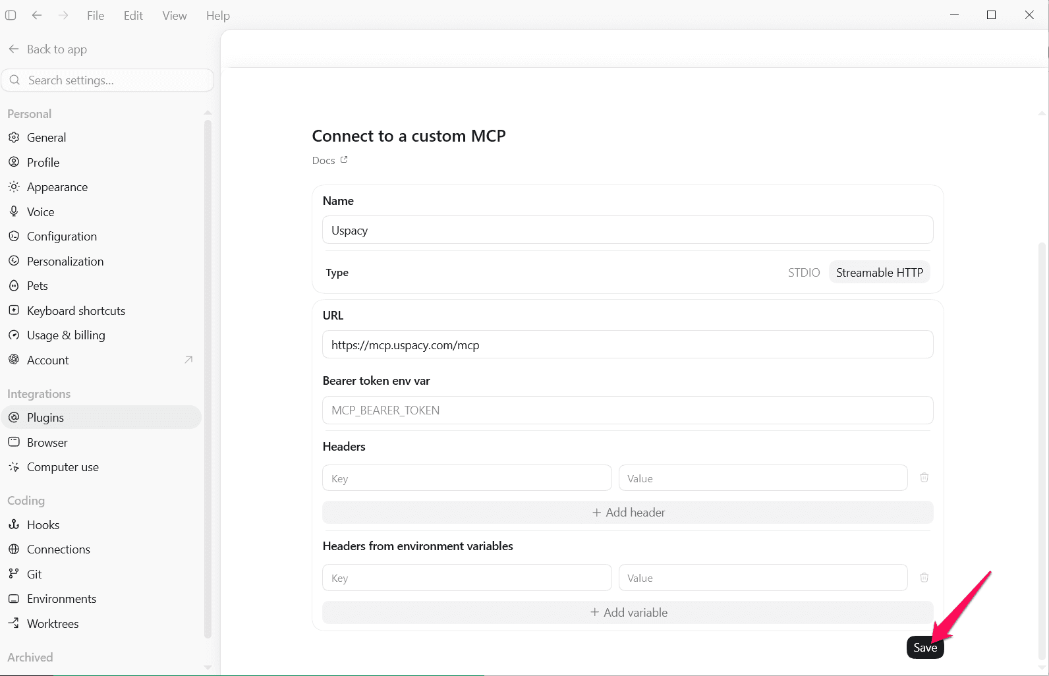1049x676 pixels.
Task: Select Streamable HTTP connection type
Action: [880, 273]
